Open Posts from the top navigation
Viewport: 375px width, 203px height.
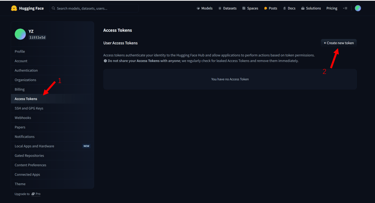click(270, 8)
